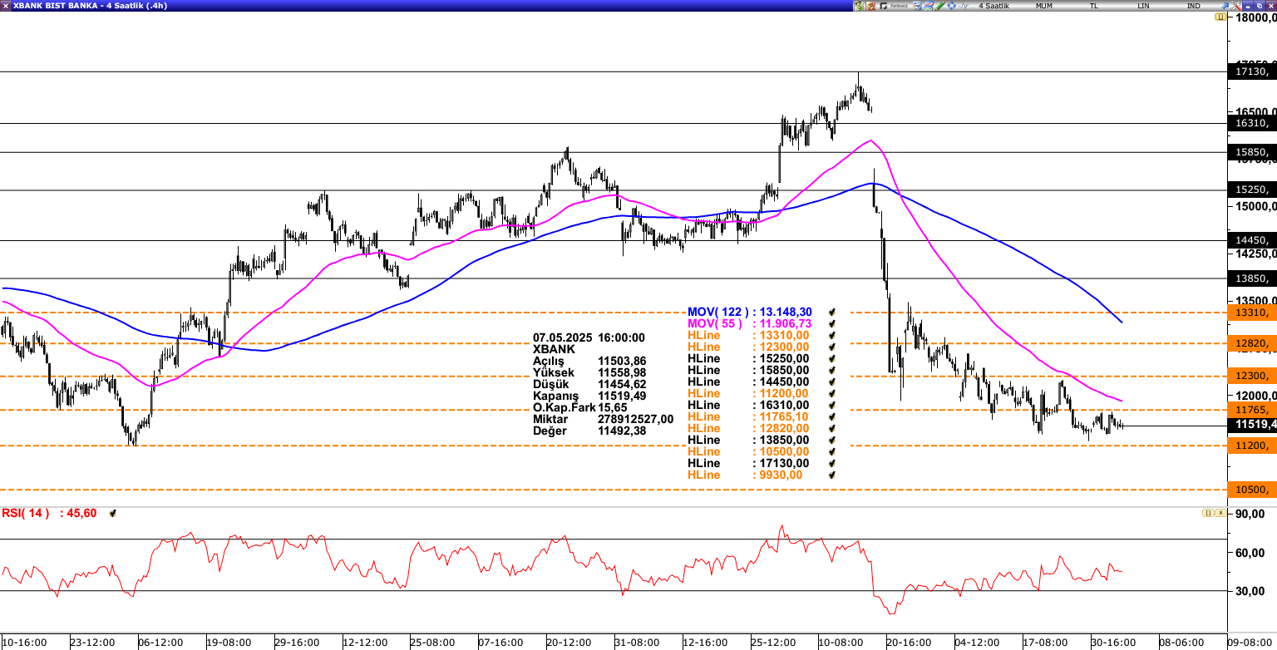Click the 13310 price-axis level label

[x=1251, y=313]
